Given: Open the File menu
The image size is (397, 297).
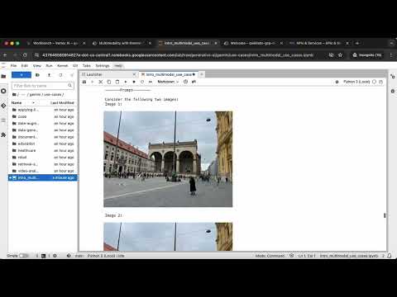Looking at the screenshot, I should pos(13,65).
